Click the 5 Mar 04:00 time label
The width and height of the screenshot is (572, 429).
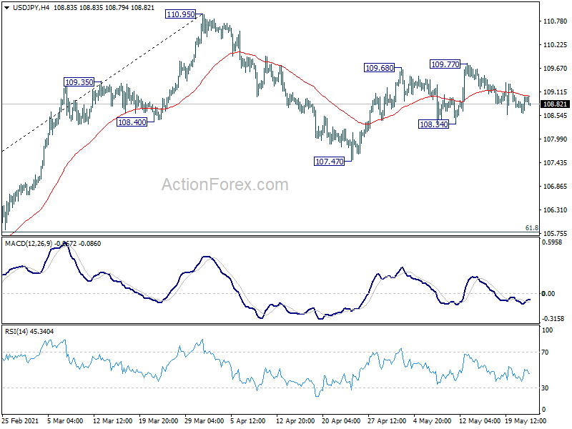click(65, 421)
